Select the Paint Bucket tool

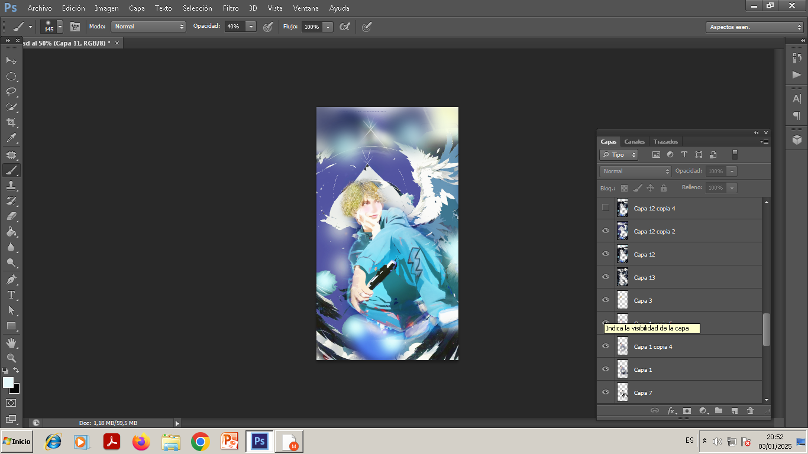pyautogui.click(x=11, y=232)
